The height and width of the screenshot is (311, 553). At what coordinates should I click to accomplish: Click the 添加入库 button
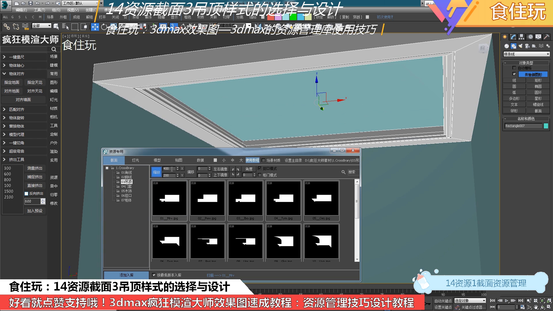point(126,275)
